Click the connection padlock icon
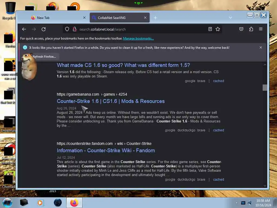277x208 pixels. point(75,29)
